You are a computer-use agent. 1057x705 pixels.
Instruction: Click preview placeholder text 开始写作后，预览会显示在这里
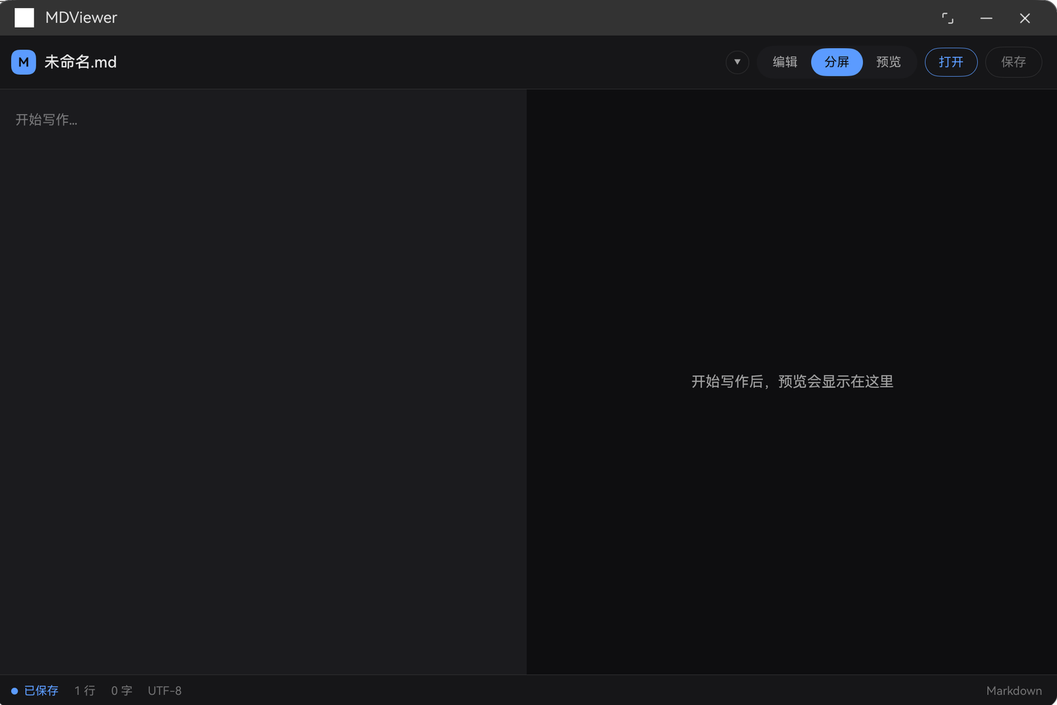point(792,382)
